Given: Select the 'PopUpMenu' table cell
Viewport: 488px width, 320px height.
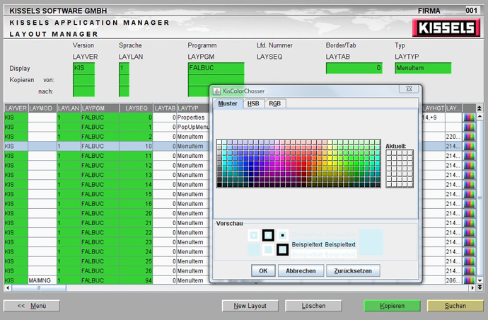Looking at the screenshot, I should pyautogui.click(x=193, y=127).
